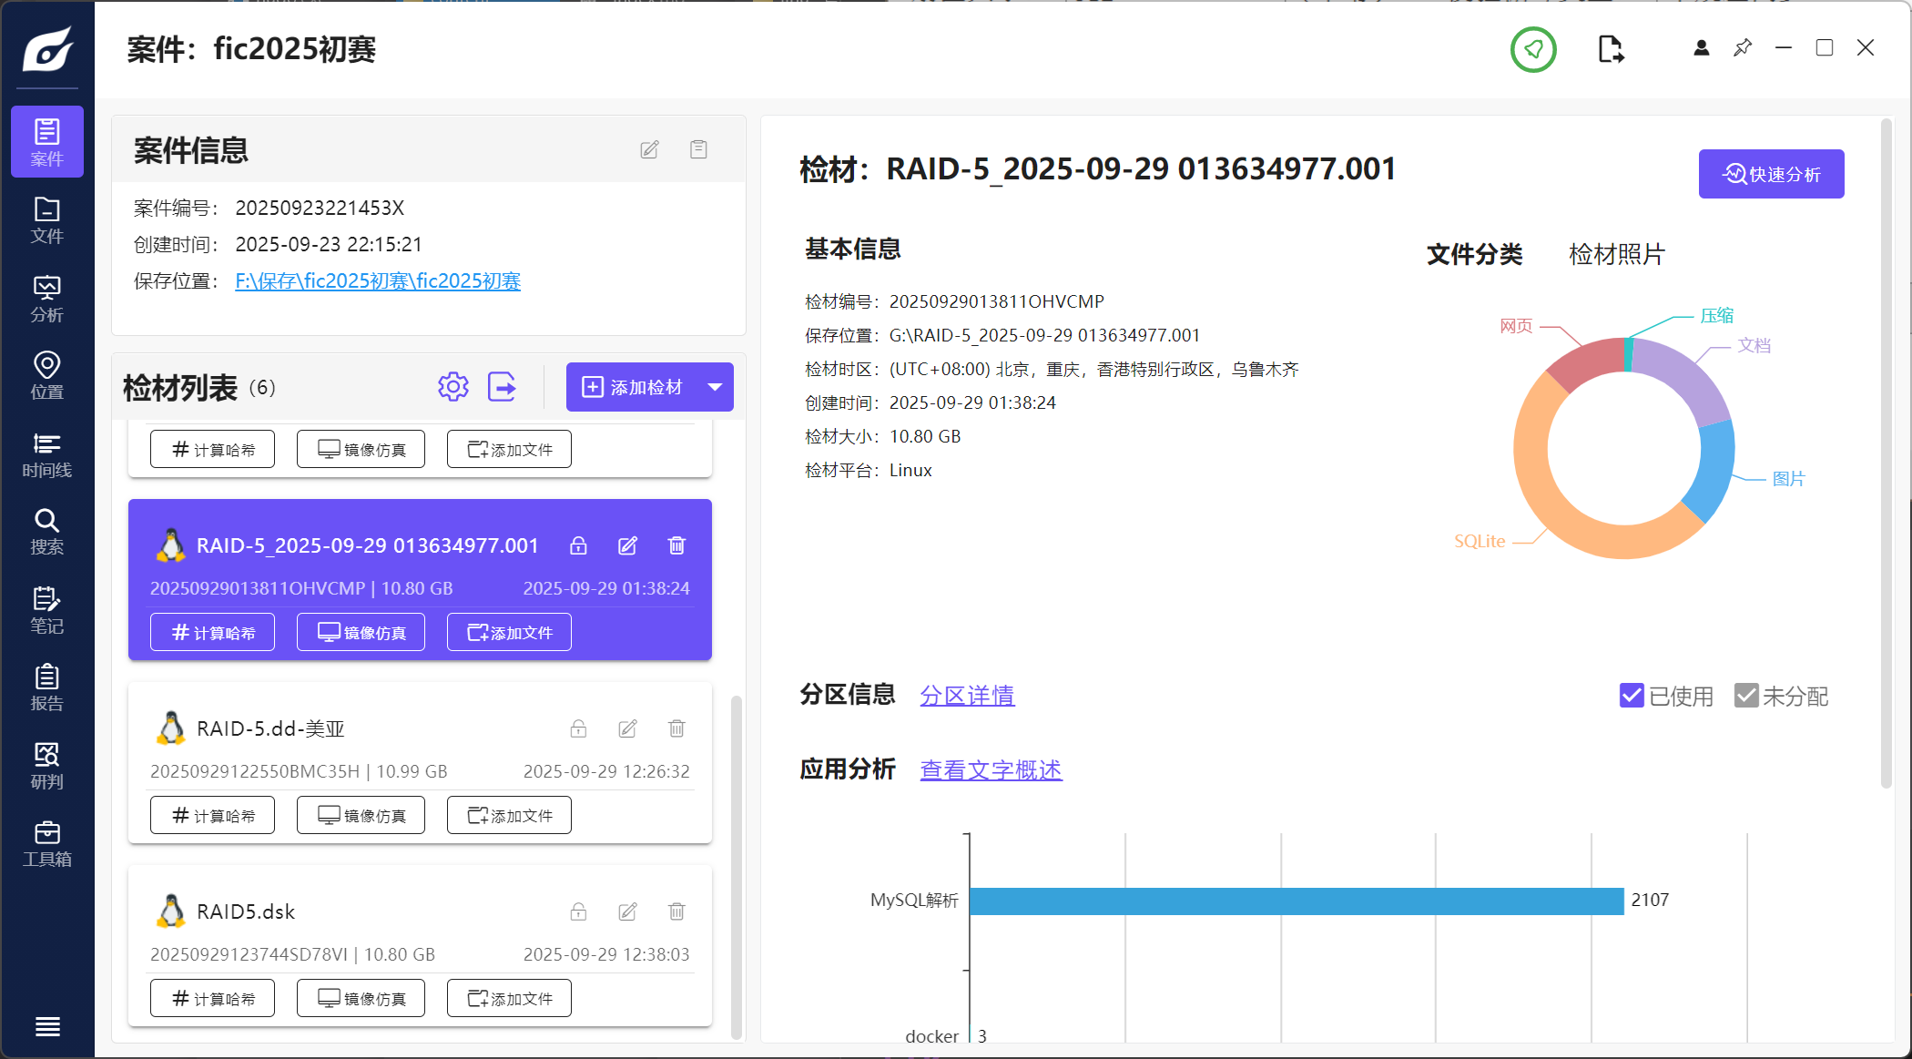1912x1059 pixels.
Task: Click the evidence list vertical scrollbar
Action: pos(737,865)
